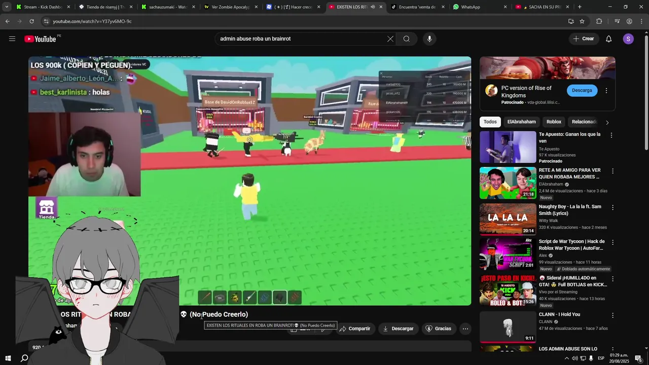Go back in browser history

(7, 21)
